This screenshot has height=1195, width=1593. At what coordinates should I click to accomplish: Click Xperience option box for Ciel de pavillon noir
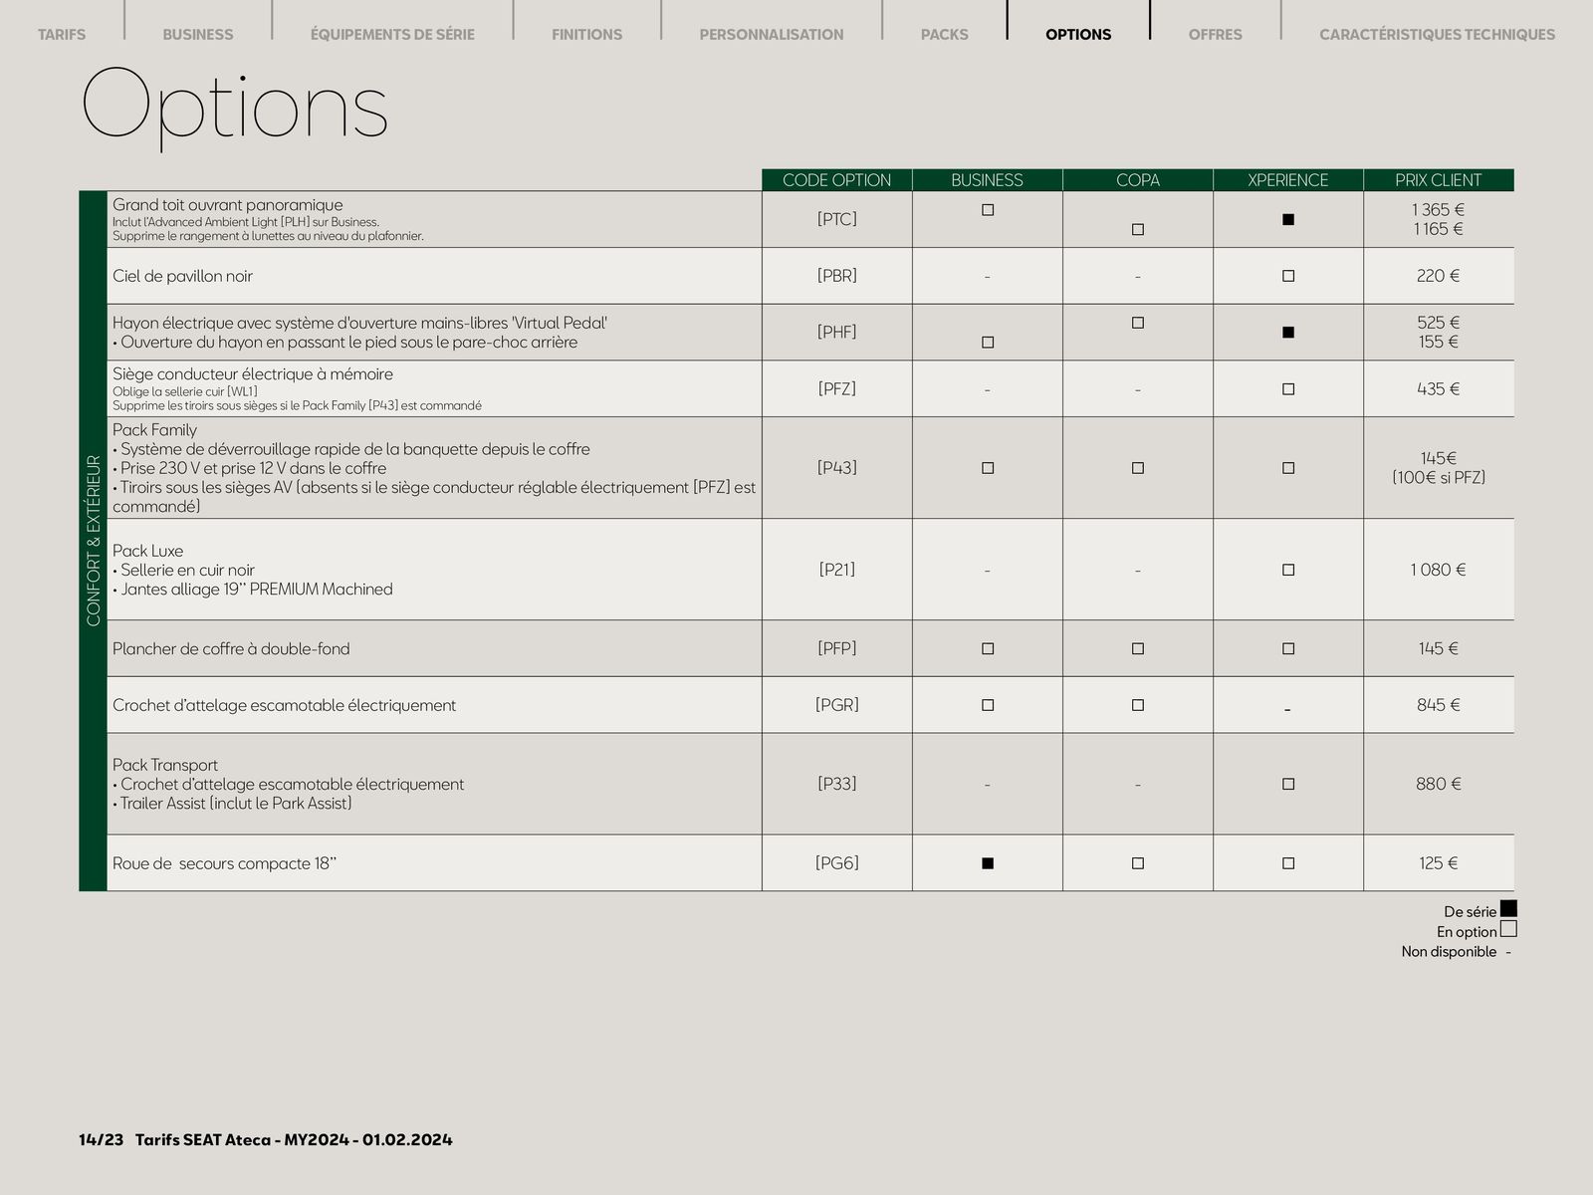pos(1288,276)
